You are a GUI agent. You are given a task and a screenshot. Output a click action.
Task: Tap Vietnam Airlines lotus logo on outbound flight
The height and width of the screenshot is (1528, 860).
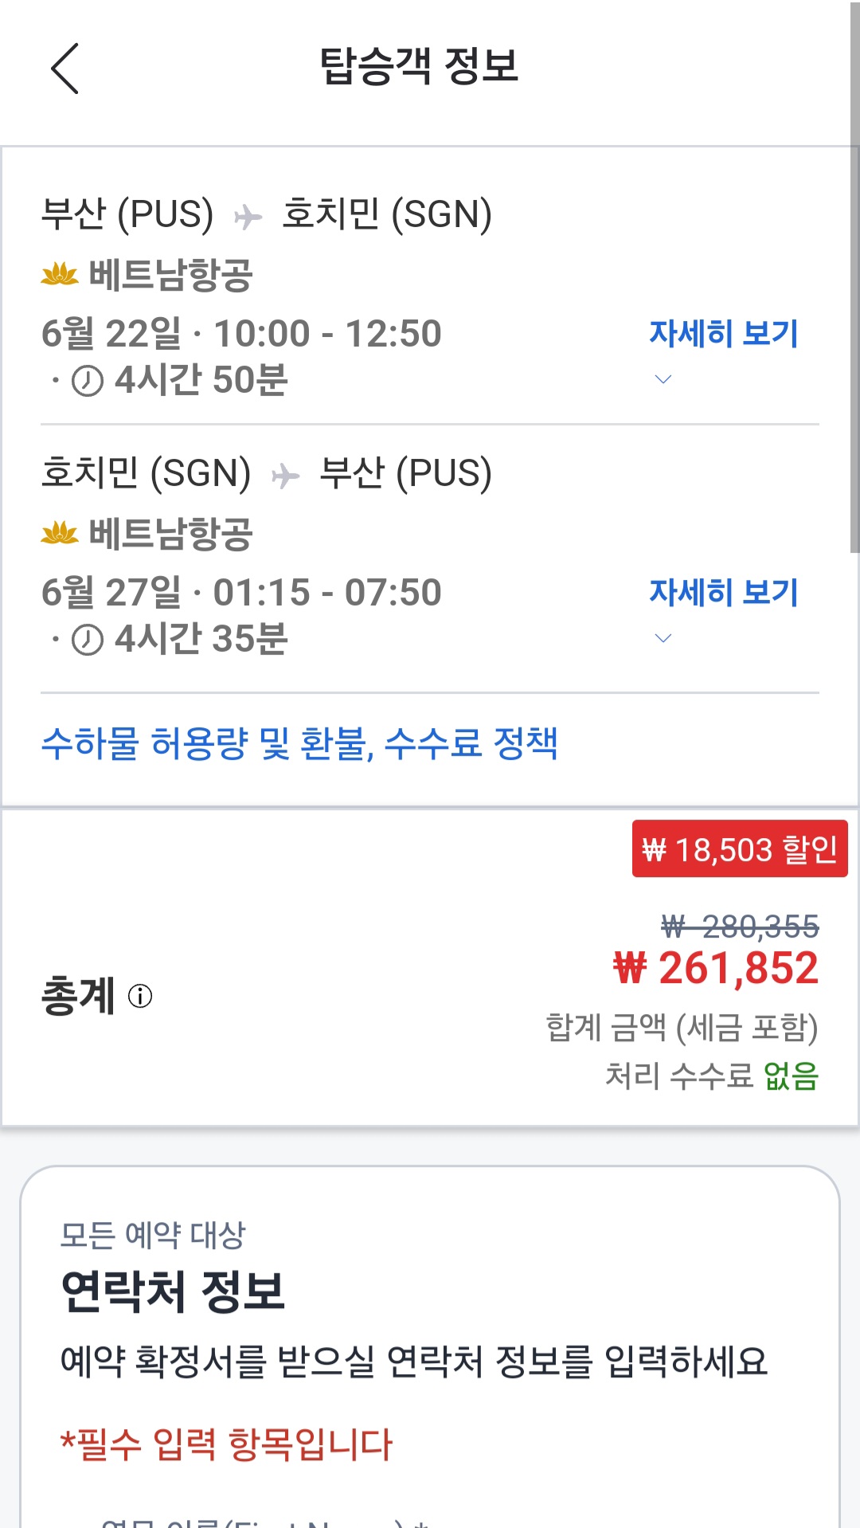coord(60,275)
